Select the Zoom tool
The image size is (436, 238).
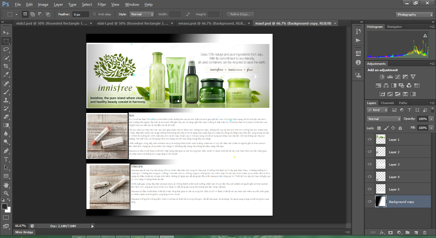coord(6,193)
